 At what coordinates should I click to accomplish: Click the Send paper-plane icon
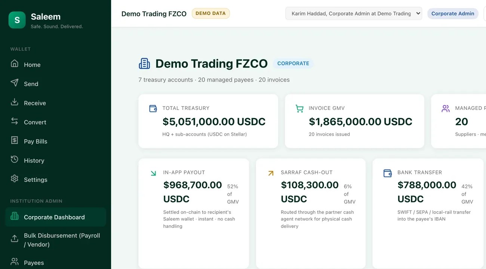click(15, 83)
